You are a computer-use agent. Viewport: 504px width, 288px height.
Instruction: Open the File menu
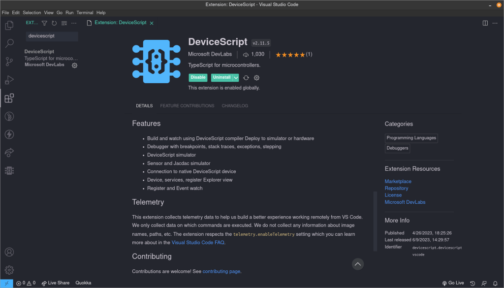click(x=5, y=12)
